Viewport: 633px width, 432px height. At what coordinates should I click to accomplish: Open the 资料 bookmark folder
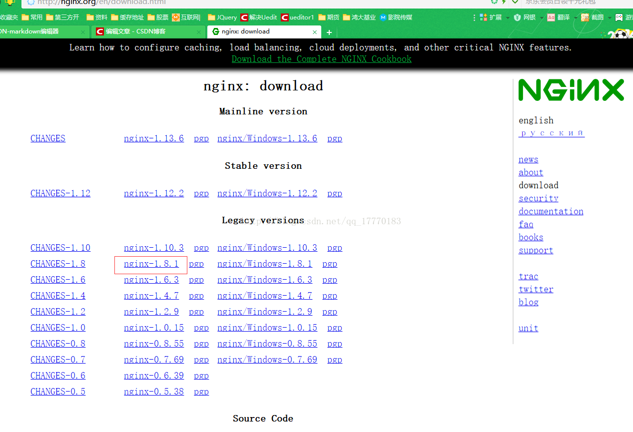[97, 17]
